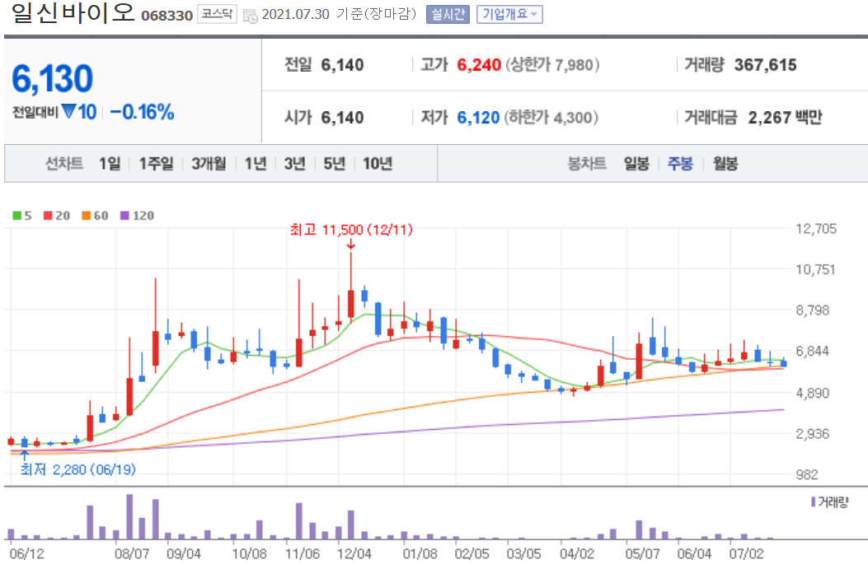Click the 코스닥 market badge

(217, 14)
